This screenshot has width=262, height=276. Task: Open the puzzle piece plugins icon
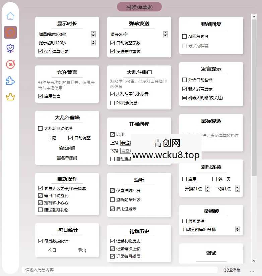[10, 81]
